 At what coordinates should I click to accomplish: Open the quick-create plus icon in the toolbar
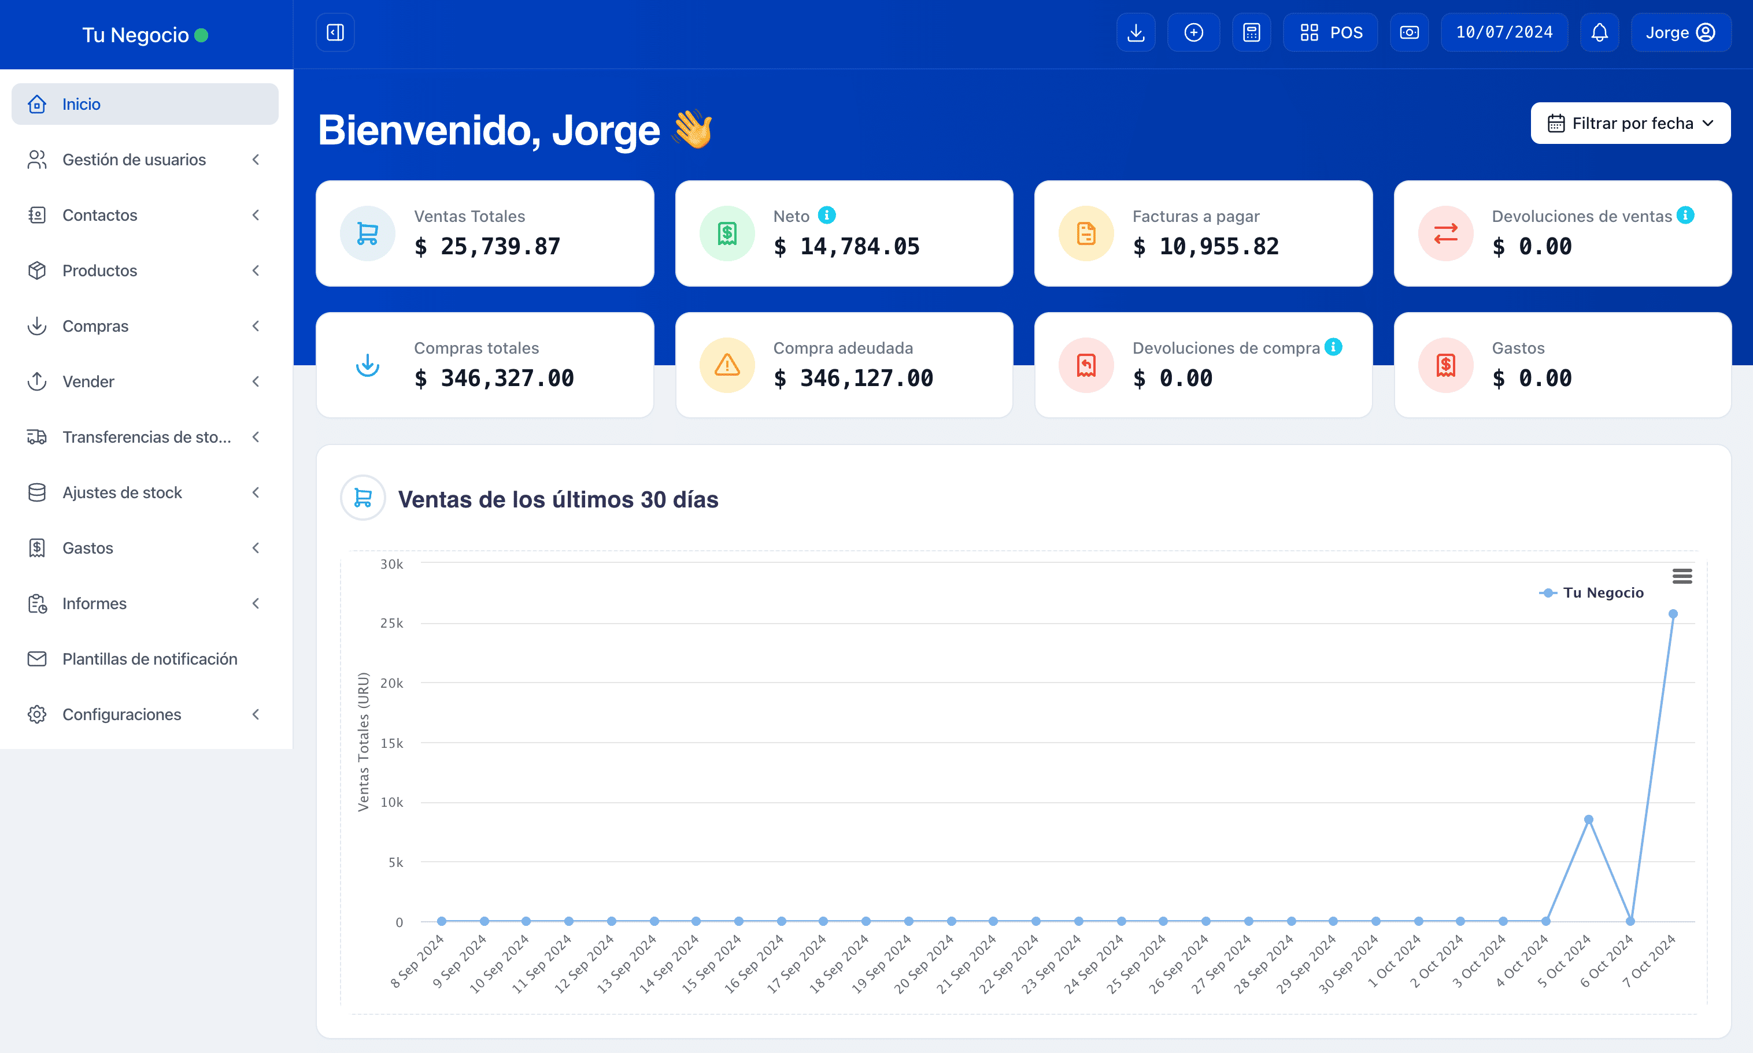[1194, 32]
